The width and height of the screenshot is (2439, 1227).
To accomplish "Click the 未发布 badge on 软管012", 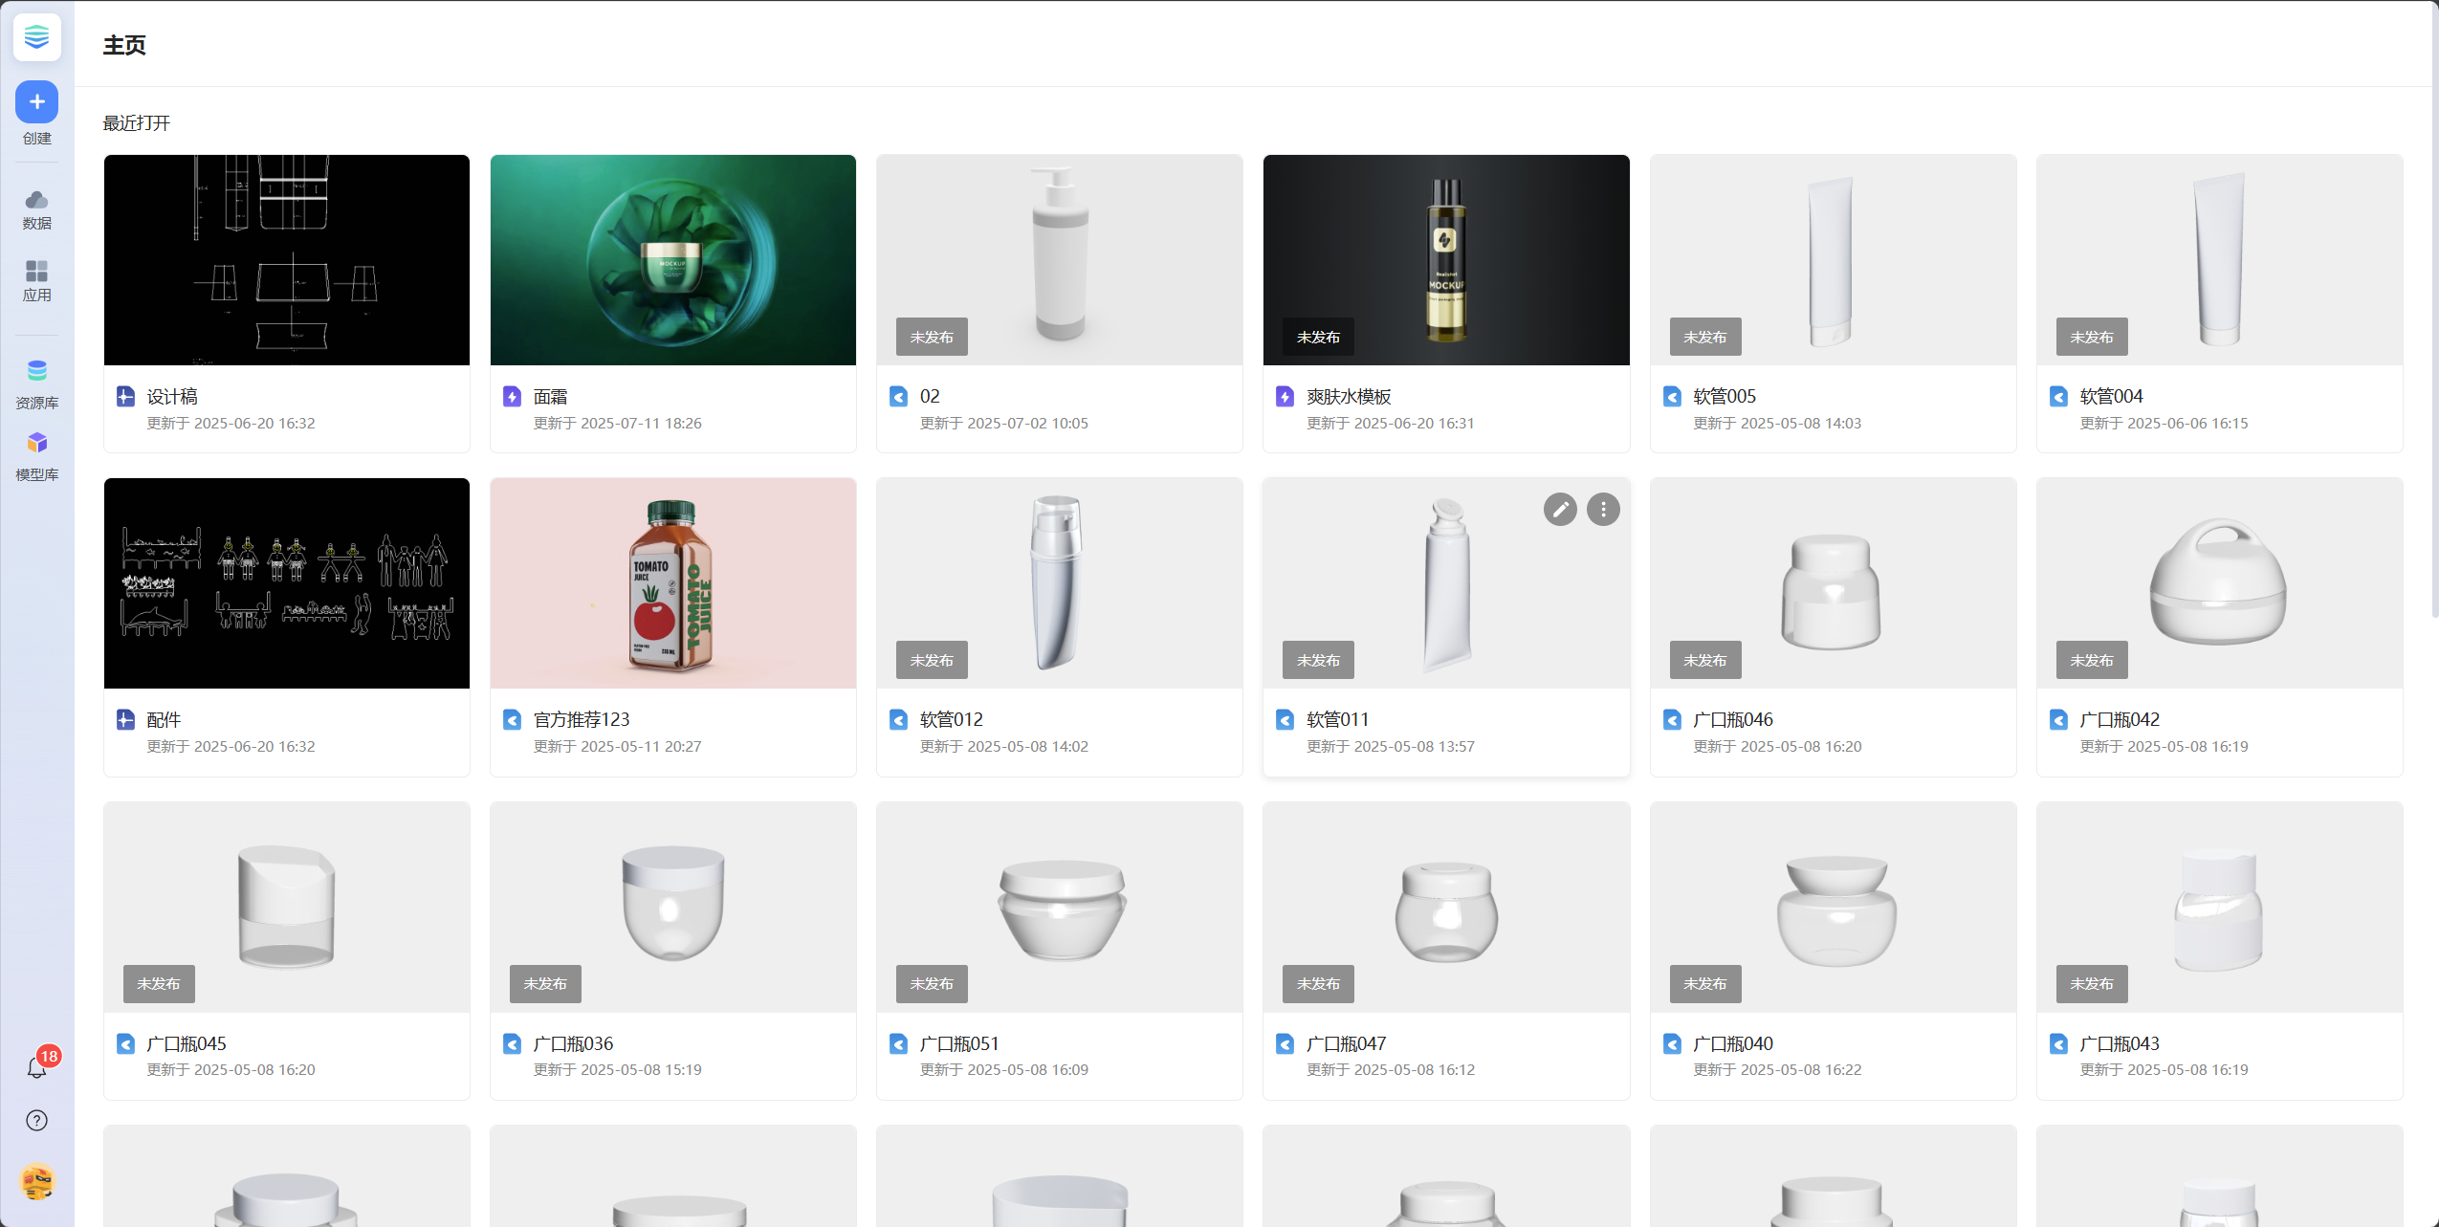I will (932, 660).
